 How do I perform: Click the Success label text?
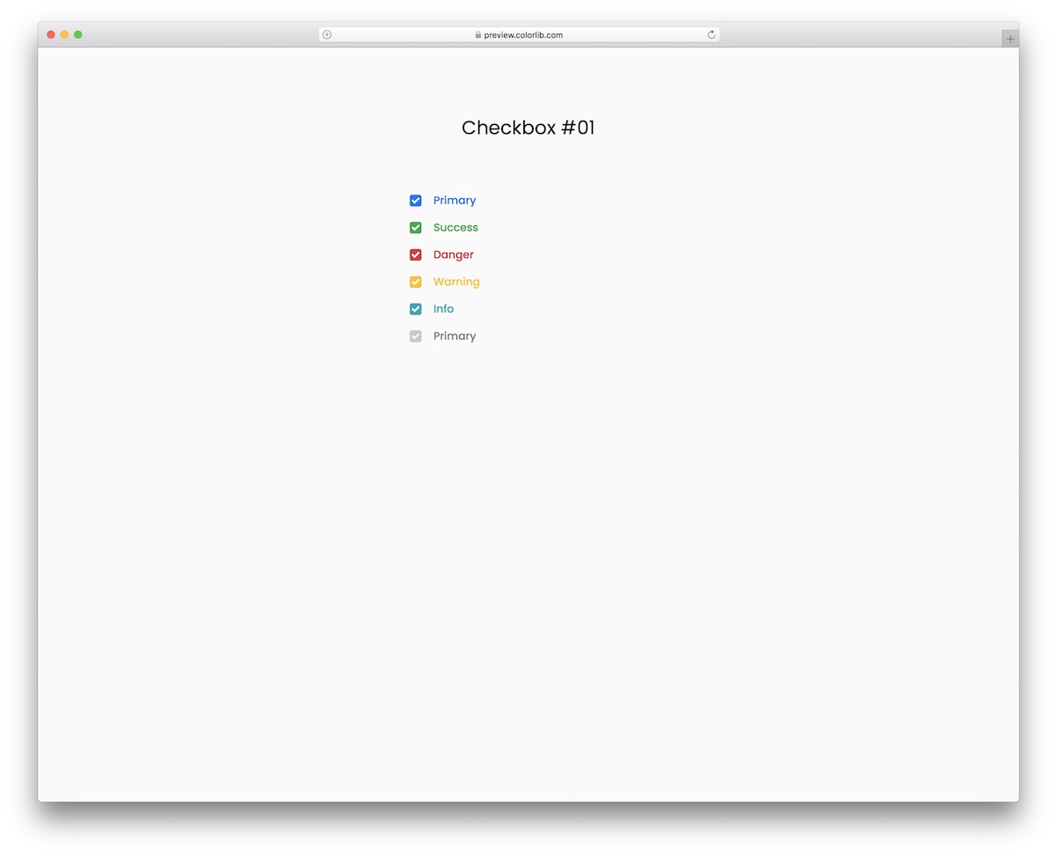(x=455, y=227)
